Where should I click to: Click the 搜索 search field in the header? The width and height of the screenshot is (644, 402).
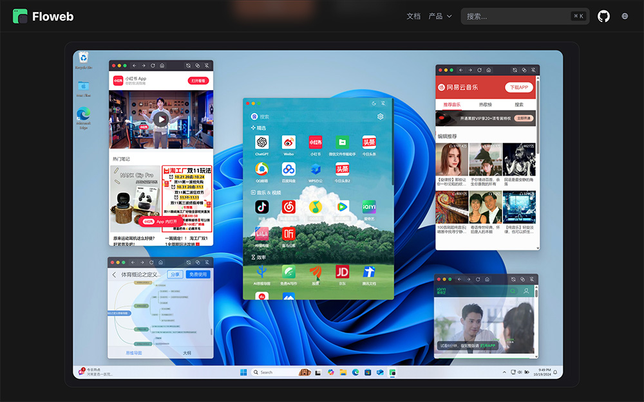[525, 17]
